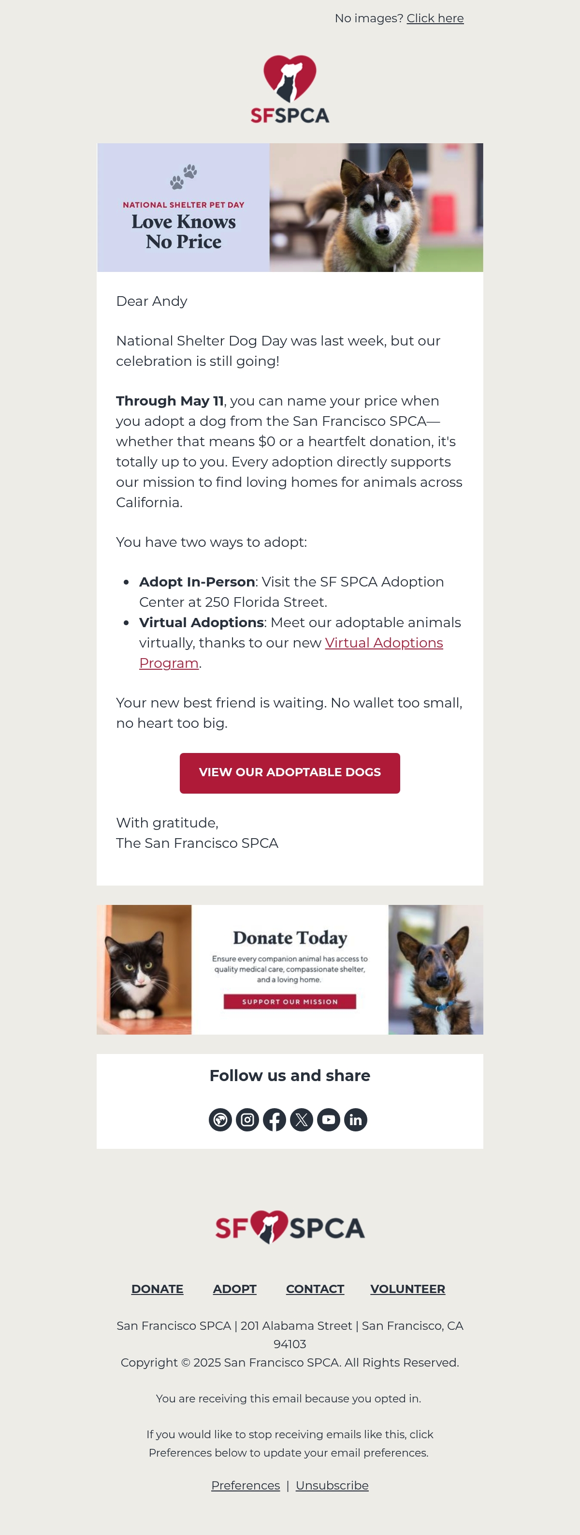Image resolution: width=580 pixels, height=1535 pixels.
Task: Click the "Click here" no-images link
Action: (x=435, y=18)
